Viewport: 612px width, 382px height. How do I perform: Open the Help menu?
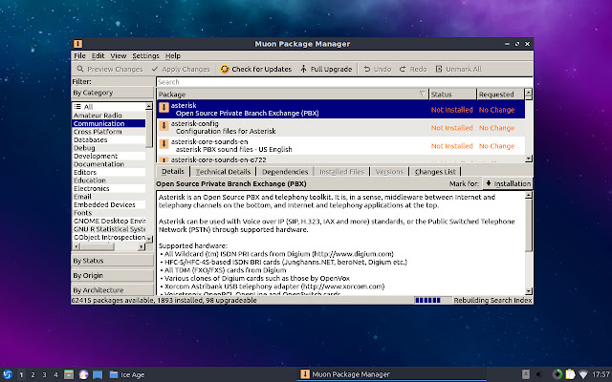tap(172, 55)
